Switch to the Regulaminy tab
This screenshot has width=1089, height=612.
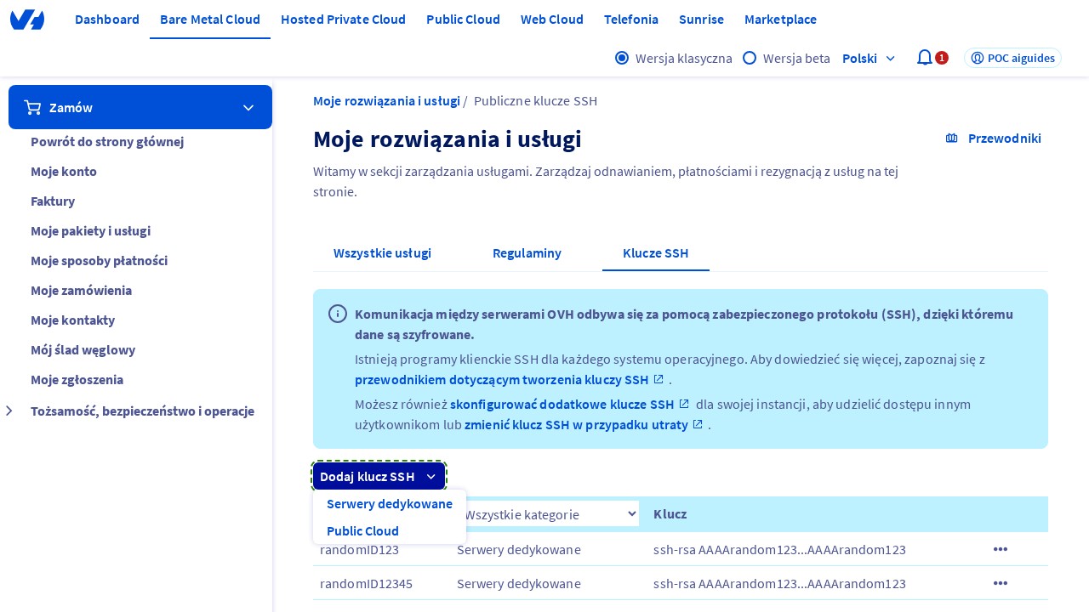[527, 253]
